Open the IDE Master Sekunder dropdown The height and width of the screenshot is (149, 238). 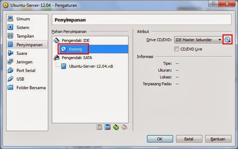198,40
